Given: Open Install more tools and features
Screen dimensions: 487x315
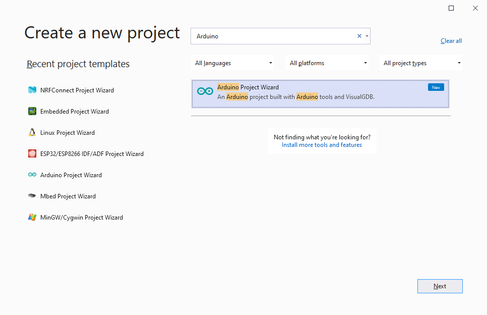Looking at the screenshot, I should 322,145.
